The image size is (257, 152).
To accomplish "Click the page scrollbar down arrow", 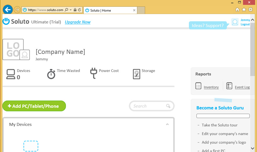I will 253,148.
